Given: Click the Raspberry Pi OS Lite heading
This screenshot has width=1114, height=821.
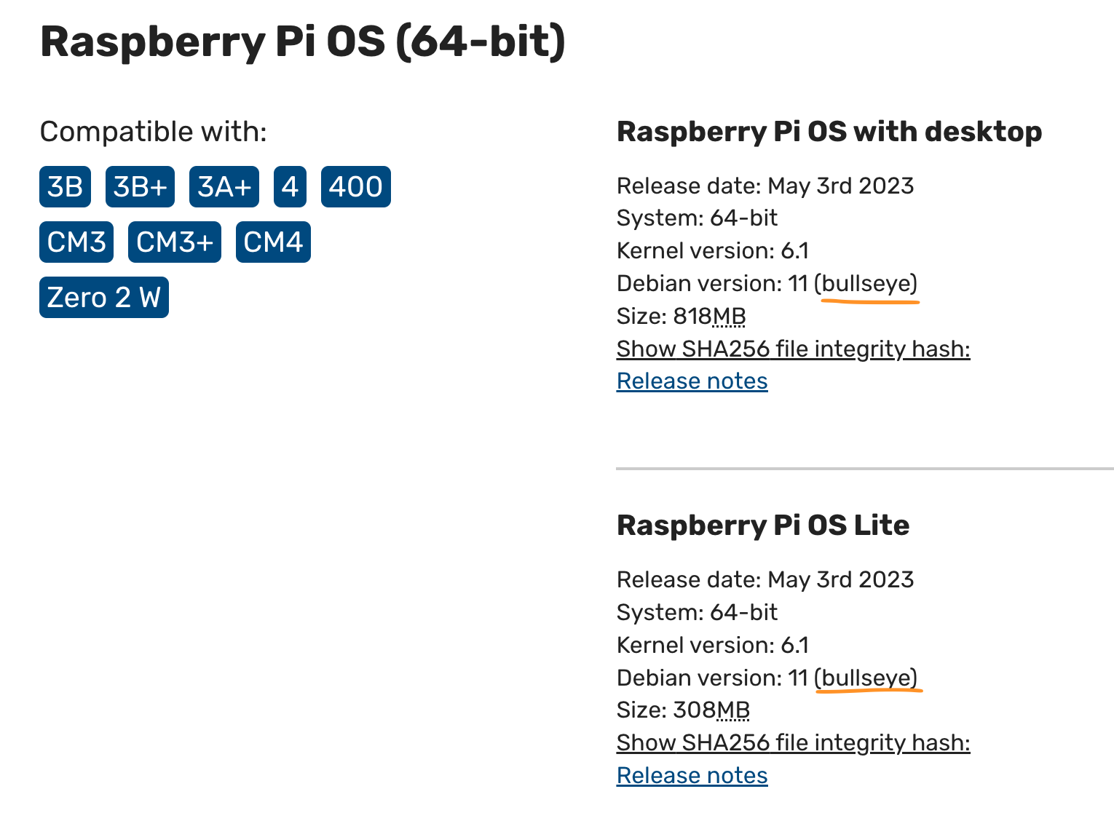Looking at the screenshot, I should point(762,525).
